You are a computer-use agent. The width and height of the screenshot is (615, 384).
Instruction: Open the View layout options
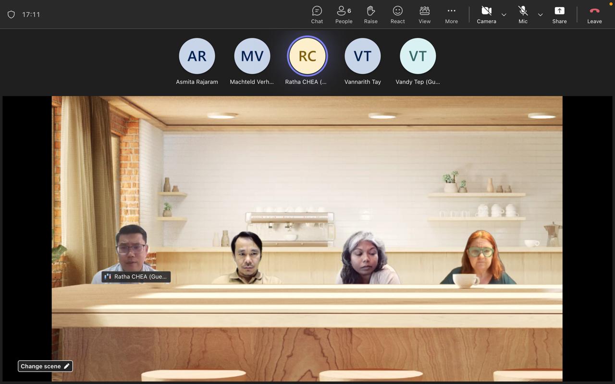(424, 14)
